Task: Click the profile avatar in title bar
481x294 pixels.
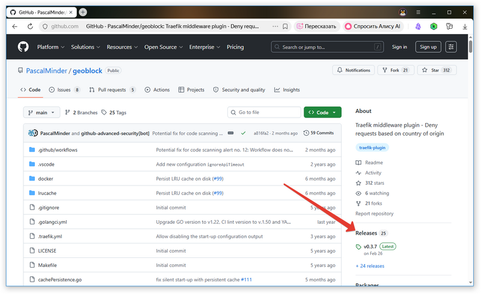Action: click(x=402, y=12)
